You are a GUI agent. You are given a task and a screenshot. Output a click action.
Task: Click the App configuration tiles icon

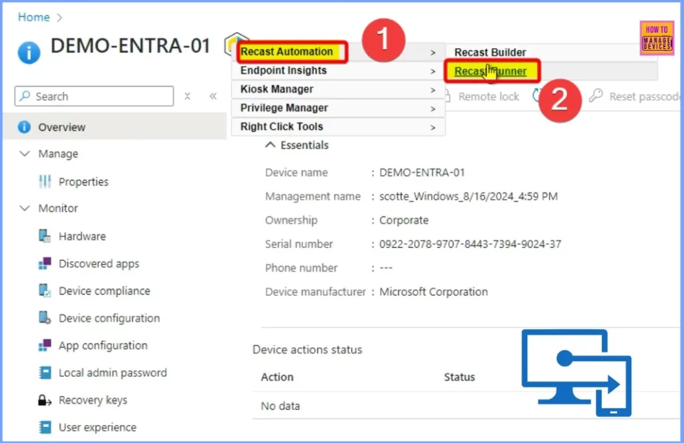point(45,345)
